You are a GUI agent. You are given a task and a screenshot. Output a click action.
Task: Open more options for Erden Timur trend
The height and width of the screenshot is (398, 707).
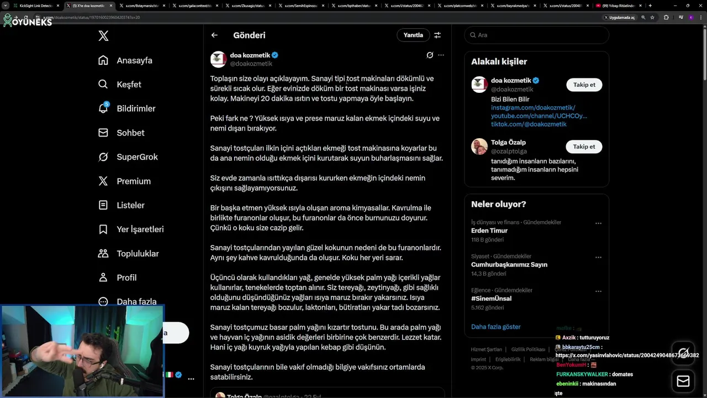click(x=598, y=223)
